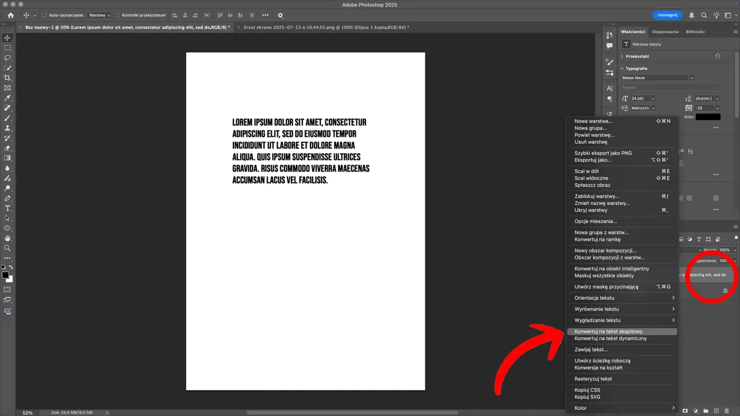Toggle the lock filter in the Layers panel
740x416 pixels.
point(717,239)
